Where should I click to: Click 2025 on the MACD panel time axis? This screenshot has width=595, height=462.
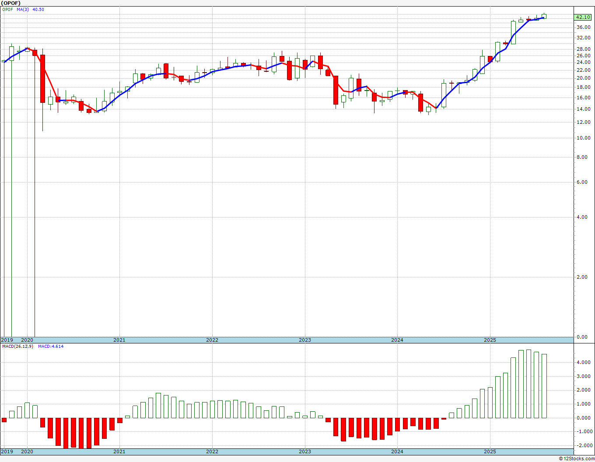coord(490,451)
